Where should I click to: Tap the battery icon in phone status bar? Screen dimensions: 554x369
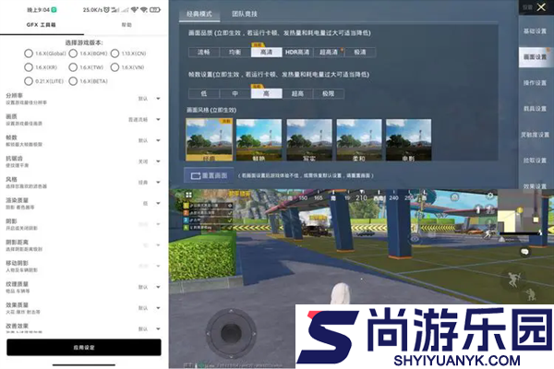[155, 10]
